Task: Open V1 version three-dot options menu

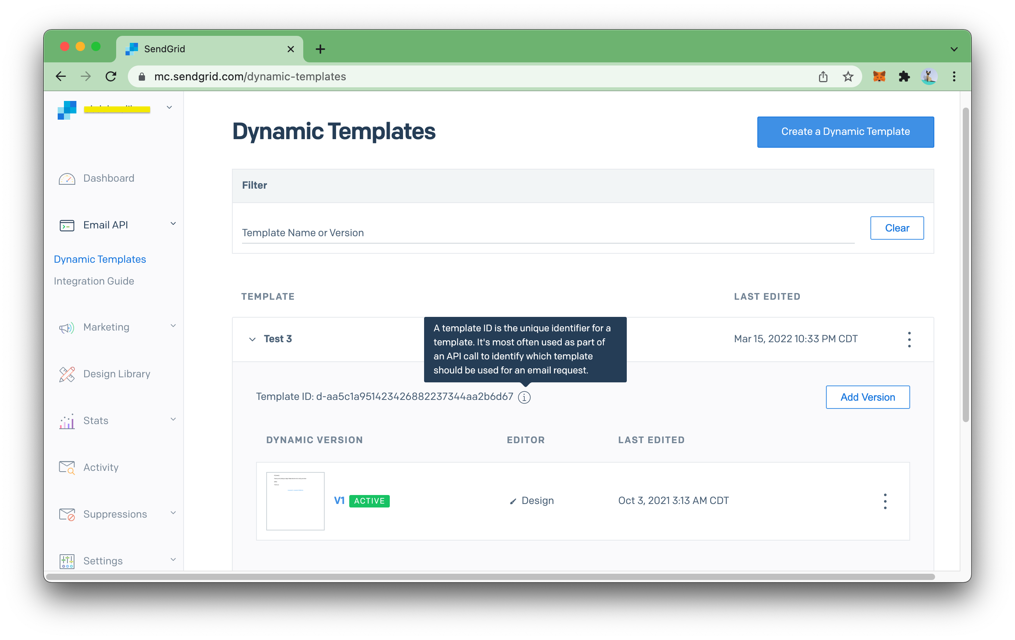Action: [x=885, y=501]
